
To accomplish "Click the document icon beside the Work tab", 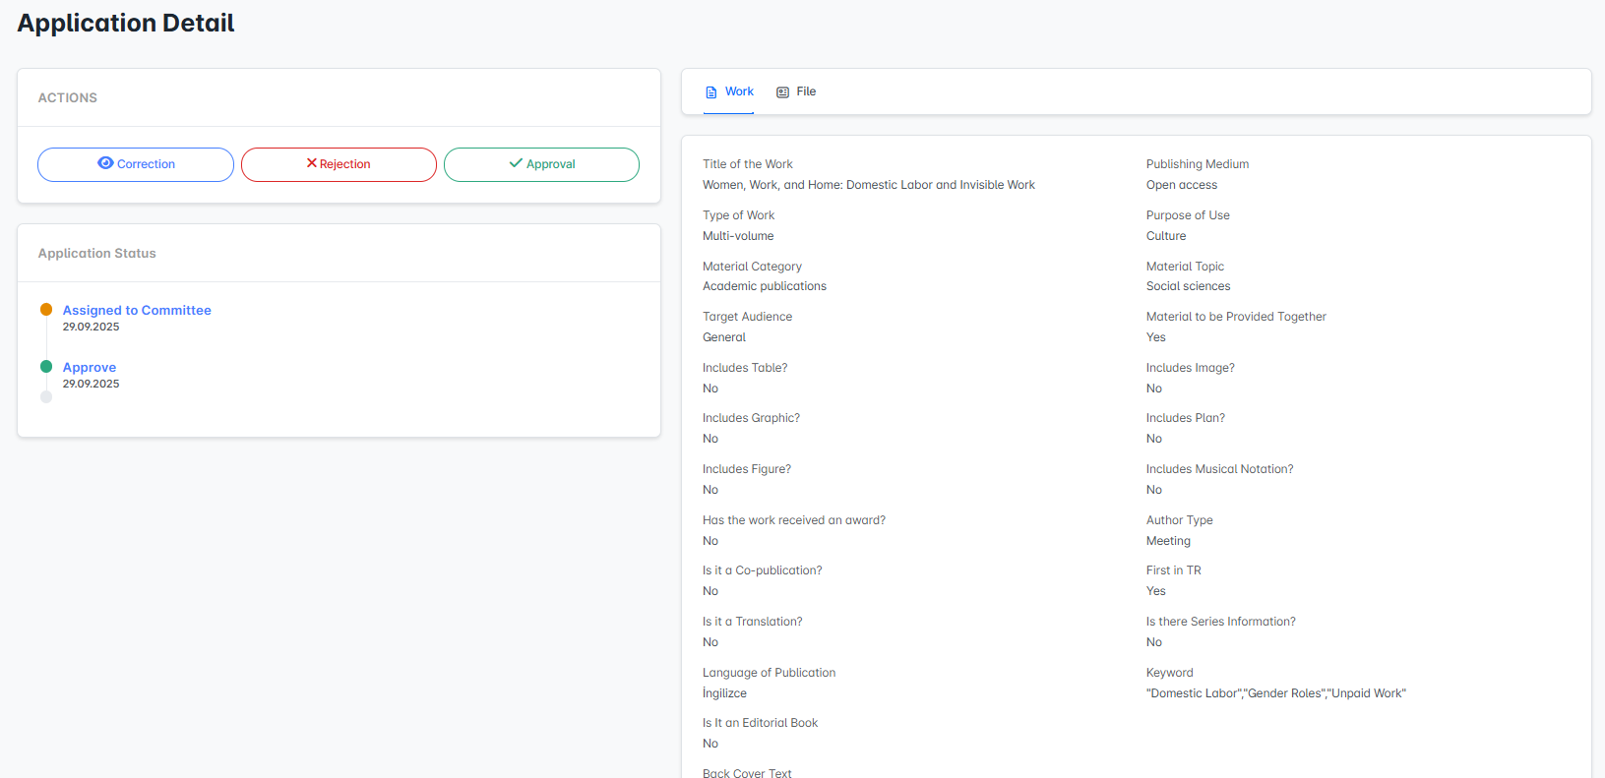I will pyautogui.click(x=711, y=92).
